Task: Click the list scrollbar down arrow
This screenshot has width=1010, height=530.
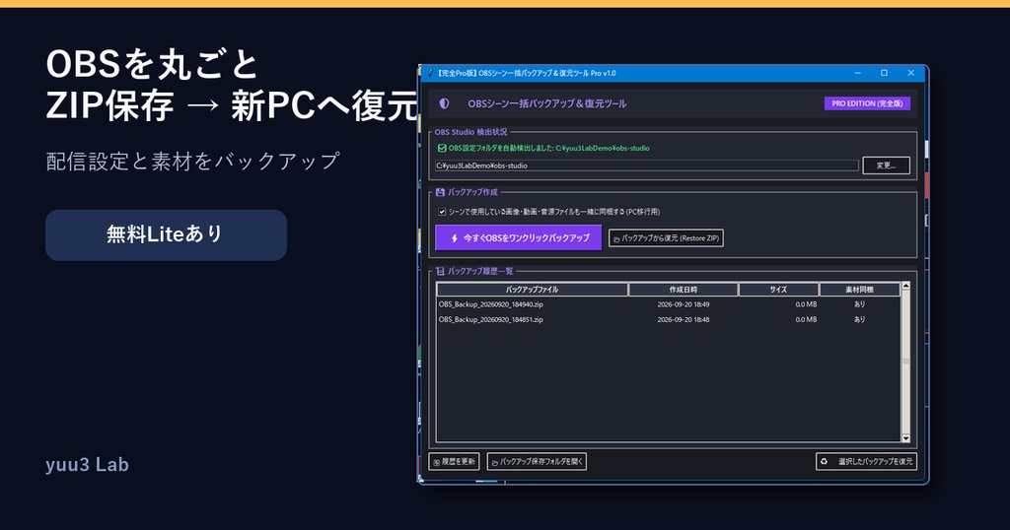Action: click(905, 438)
